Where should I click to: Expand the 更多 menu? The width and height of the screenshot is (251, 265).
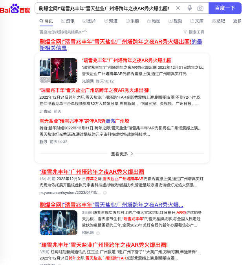237,21
